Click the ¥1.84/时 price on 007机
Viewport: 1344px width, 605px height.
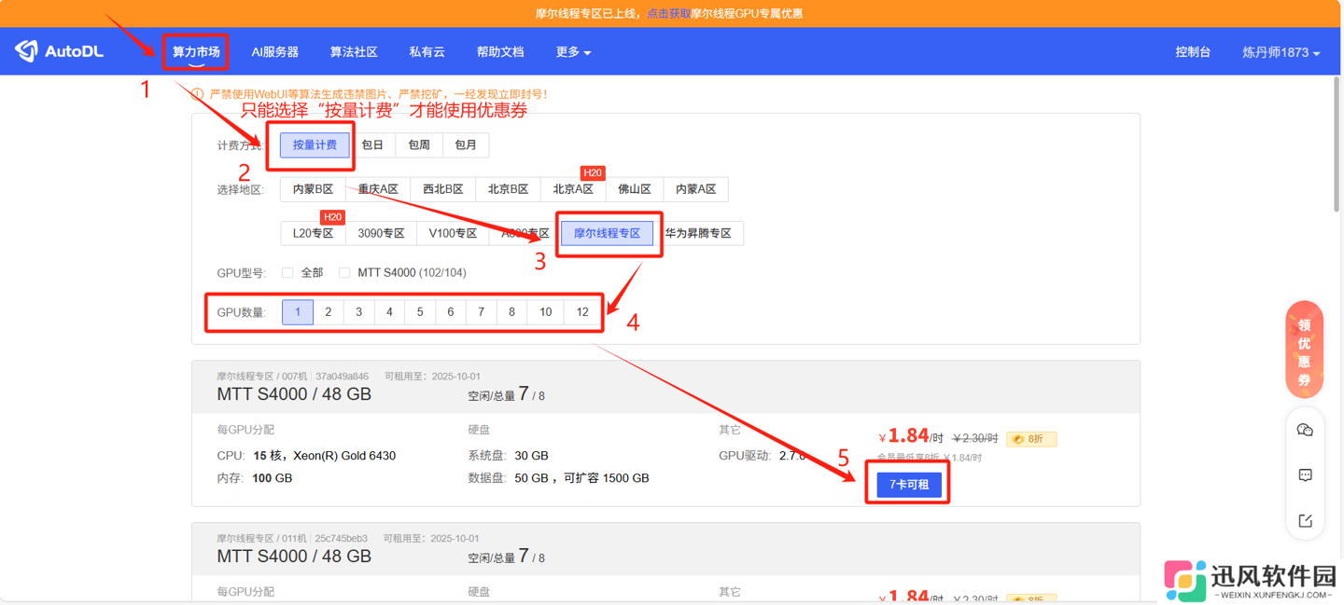coord(911,436)
